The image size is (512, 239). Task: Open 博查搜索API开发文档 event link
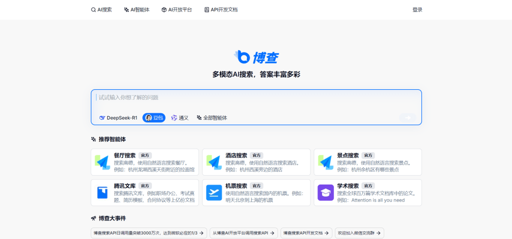[x=306, y=233]
